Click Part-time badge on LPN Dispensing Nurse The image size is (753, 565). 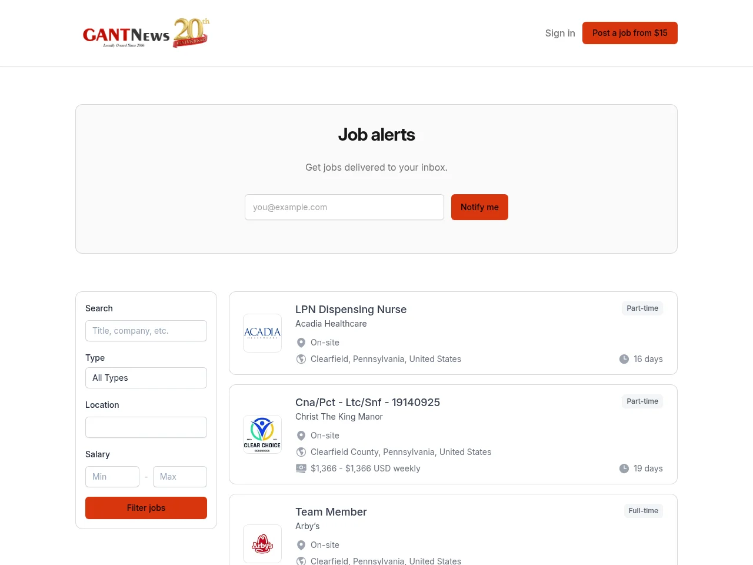(x=642, y=308)
